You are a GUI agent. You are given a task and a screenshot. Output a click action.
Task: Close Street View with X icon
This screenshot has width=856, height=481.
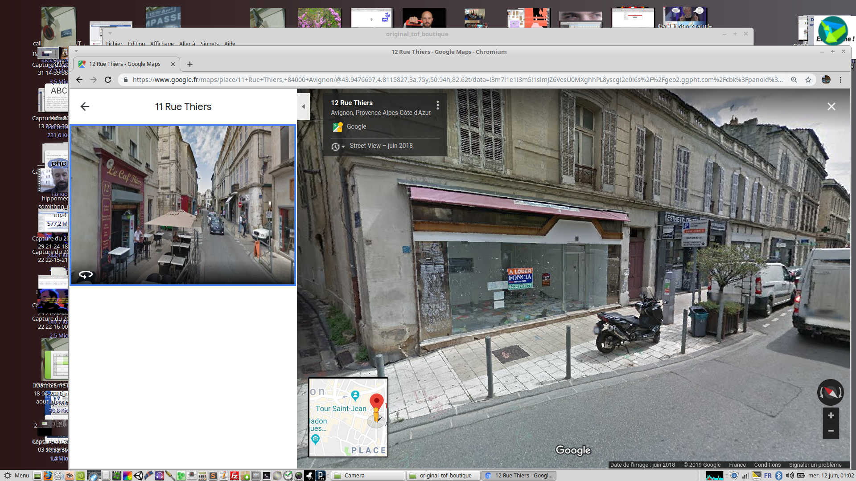point(831,106)
